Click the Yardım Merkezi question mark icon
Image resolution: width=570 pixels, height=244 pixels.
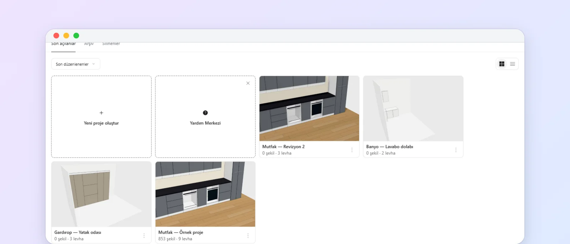point(205,113)
